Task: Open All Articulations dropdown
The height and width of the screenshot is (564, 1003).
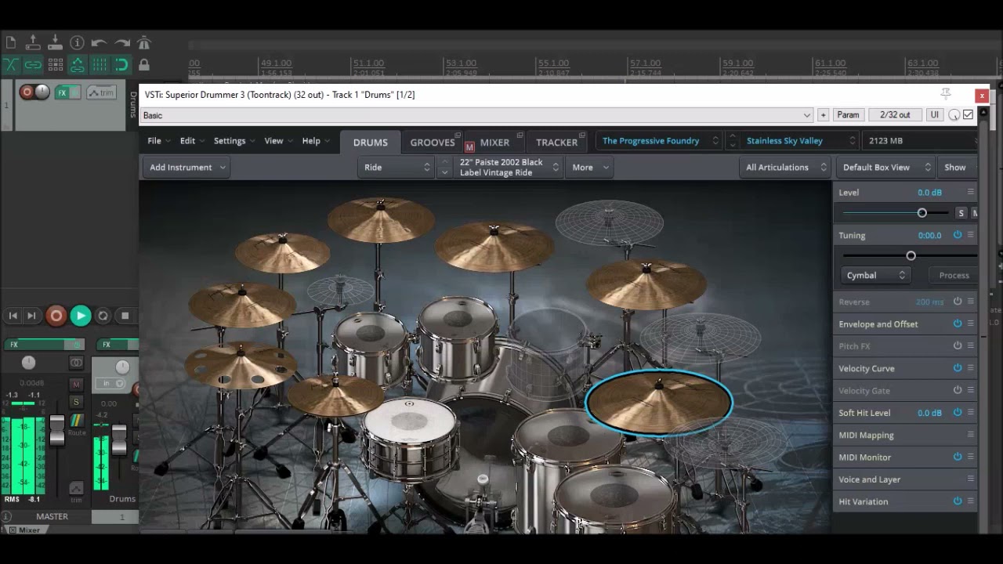Action: (x=785, y=167)
